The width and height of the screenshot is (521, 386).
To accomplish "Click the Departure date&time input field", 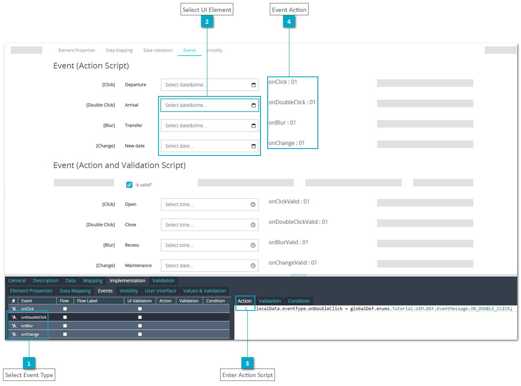I will coord(210,85).
